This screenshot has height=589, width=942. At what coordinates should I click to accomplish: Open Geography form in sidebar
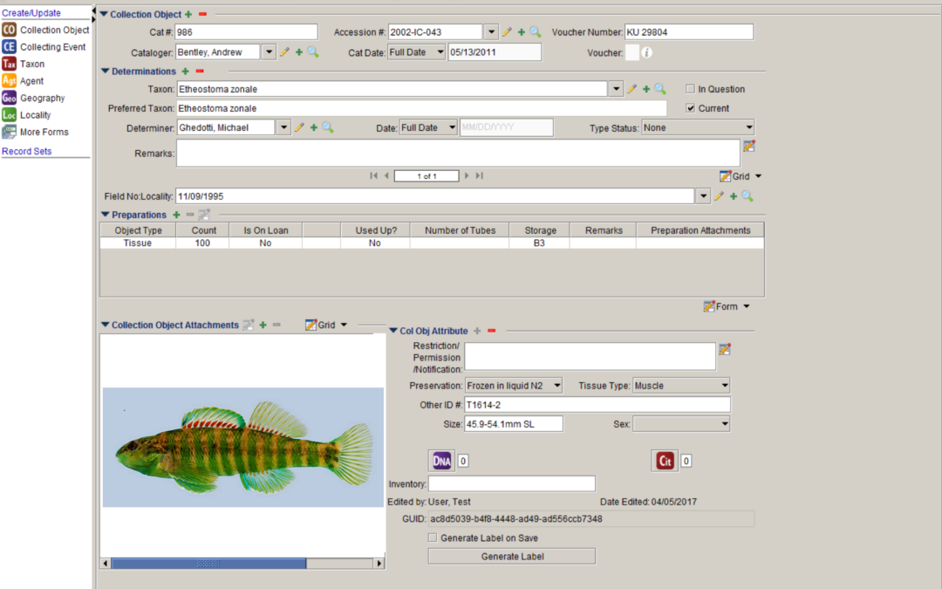coord(42,99)
